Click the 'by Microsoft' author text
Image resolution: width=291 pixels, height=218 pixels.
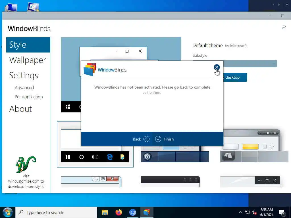tap(236, 46)
